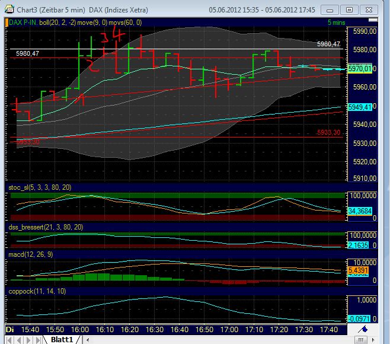Click the 16:30 time axis label

[x=155, y=330]
